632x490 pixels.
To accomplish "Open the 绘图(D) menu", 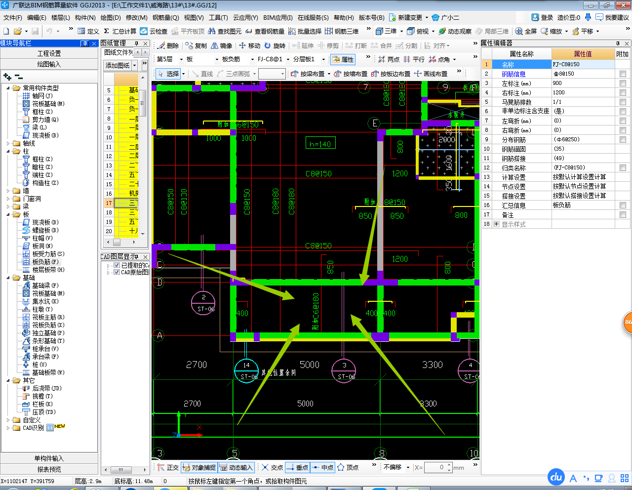I will pos(111,17).
